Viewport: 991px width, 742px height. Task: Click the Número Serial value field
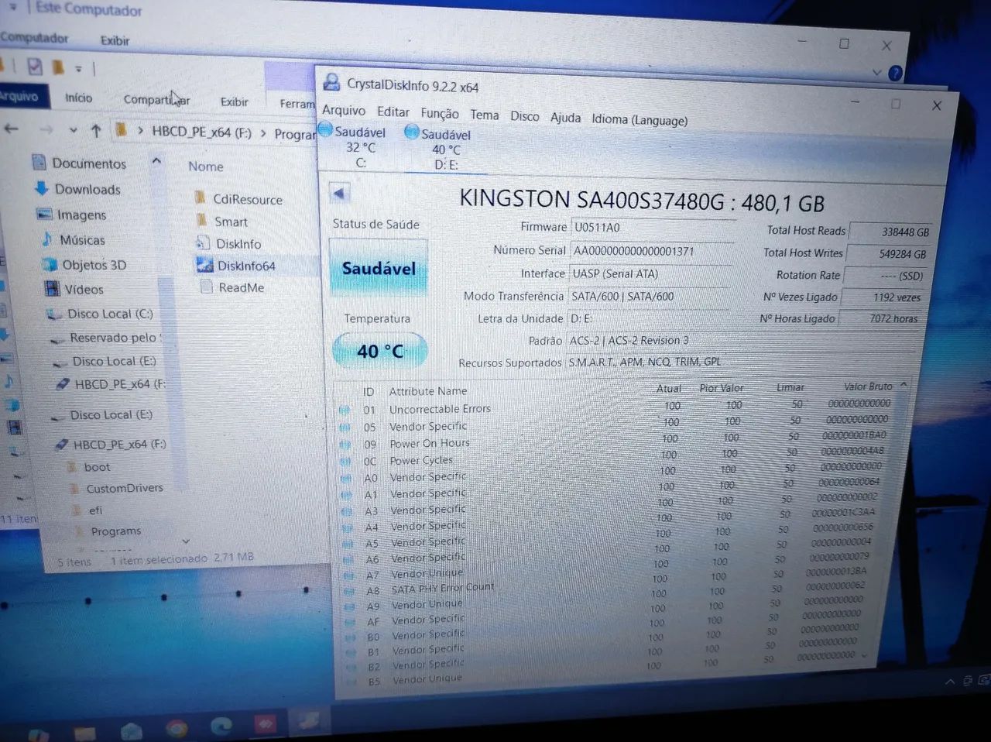tap(652, 251)
